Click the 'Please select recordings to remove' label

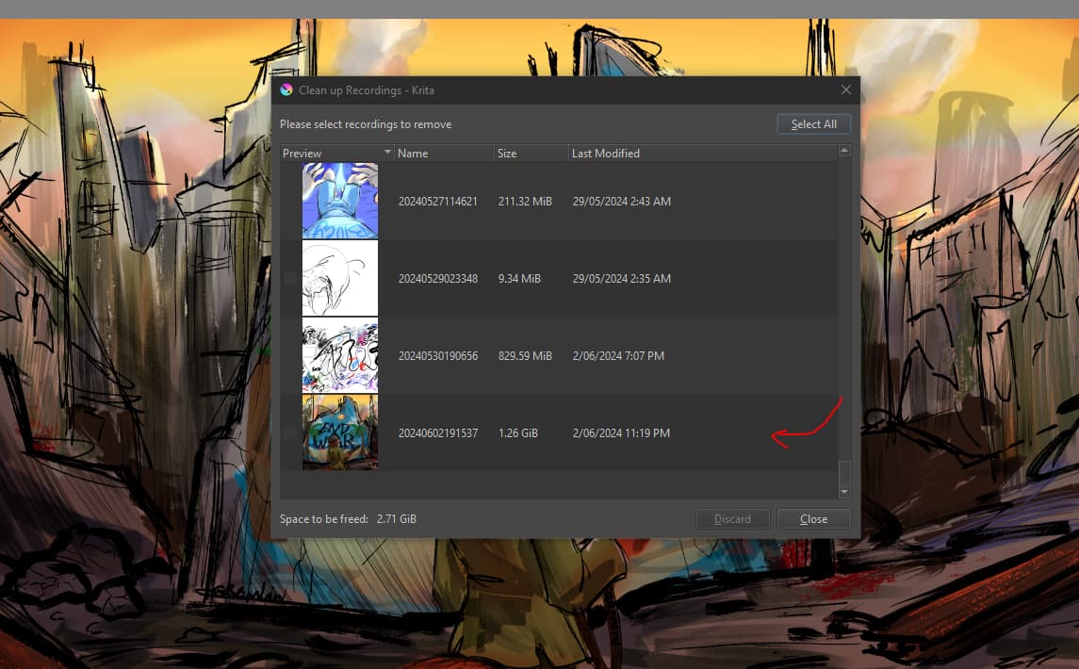click(366, 124)
